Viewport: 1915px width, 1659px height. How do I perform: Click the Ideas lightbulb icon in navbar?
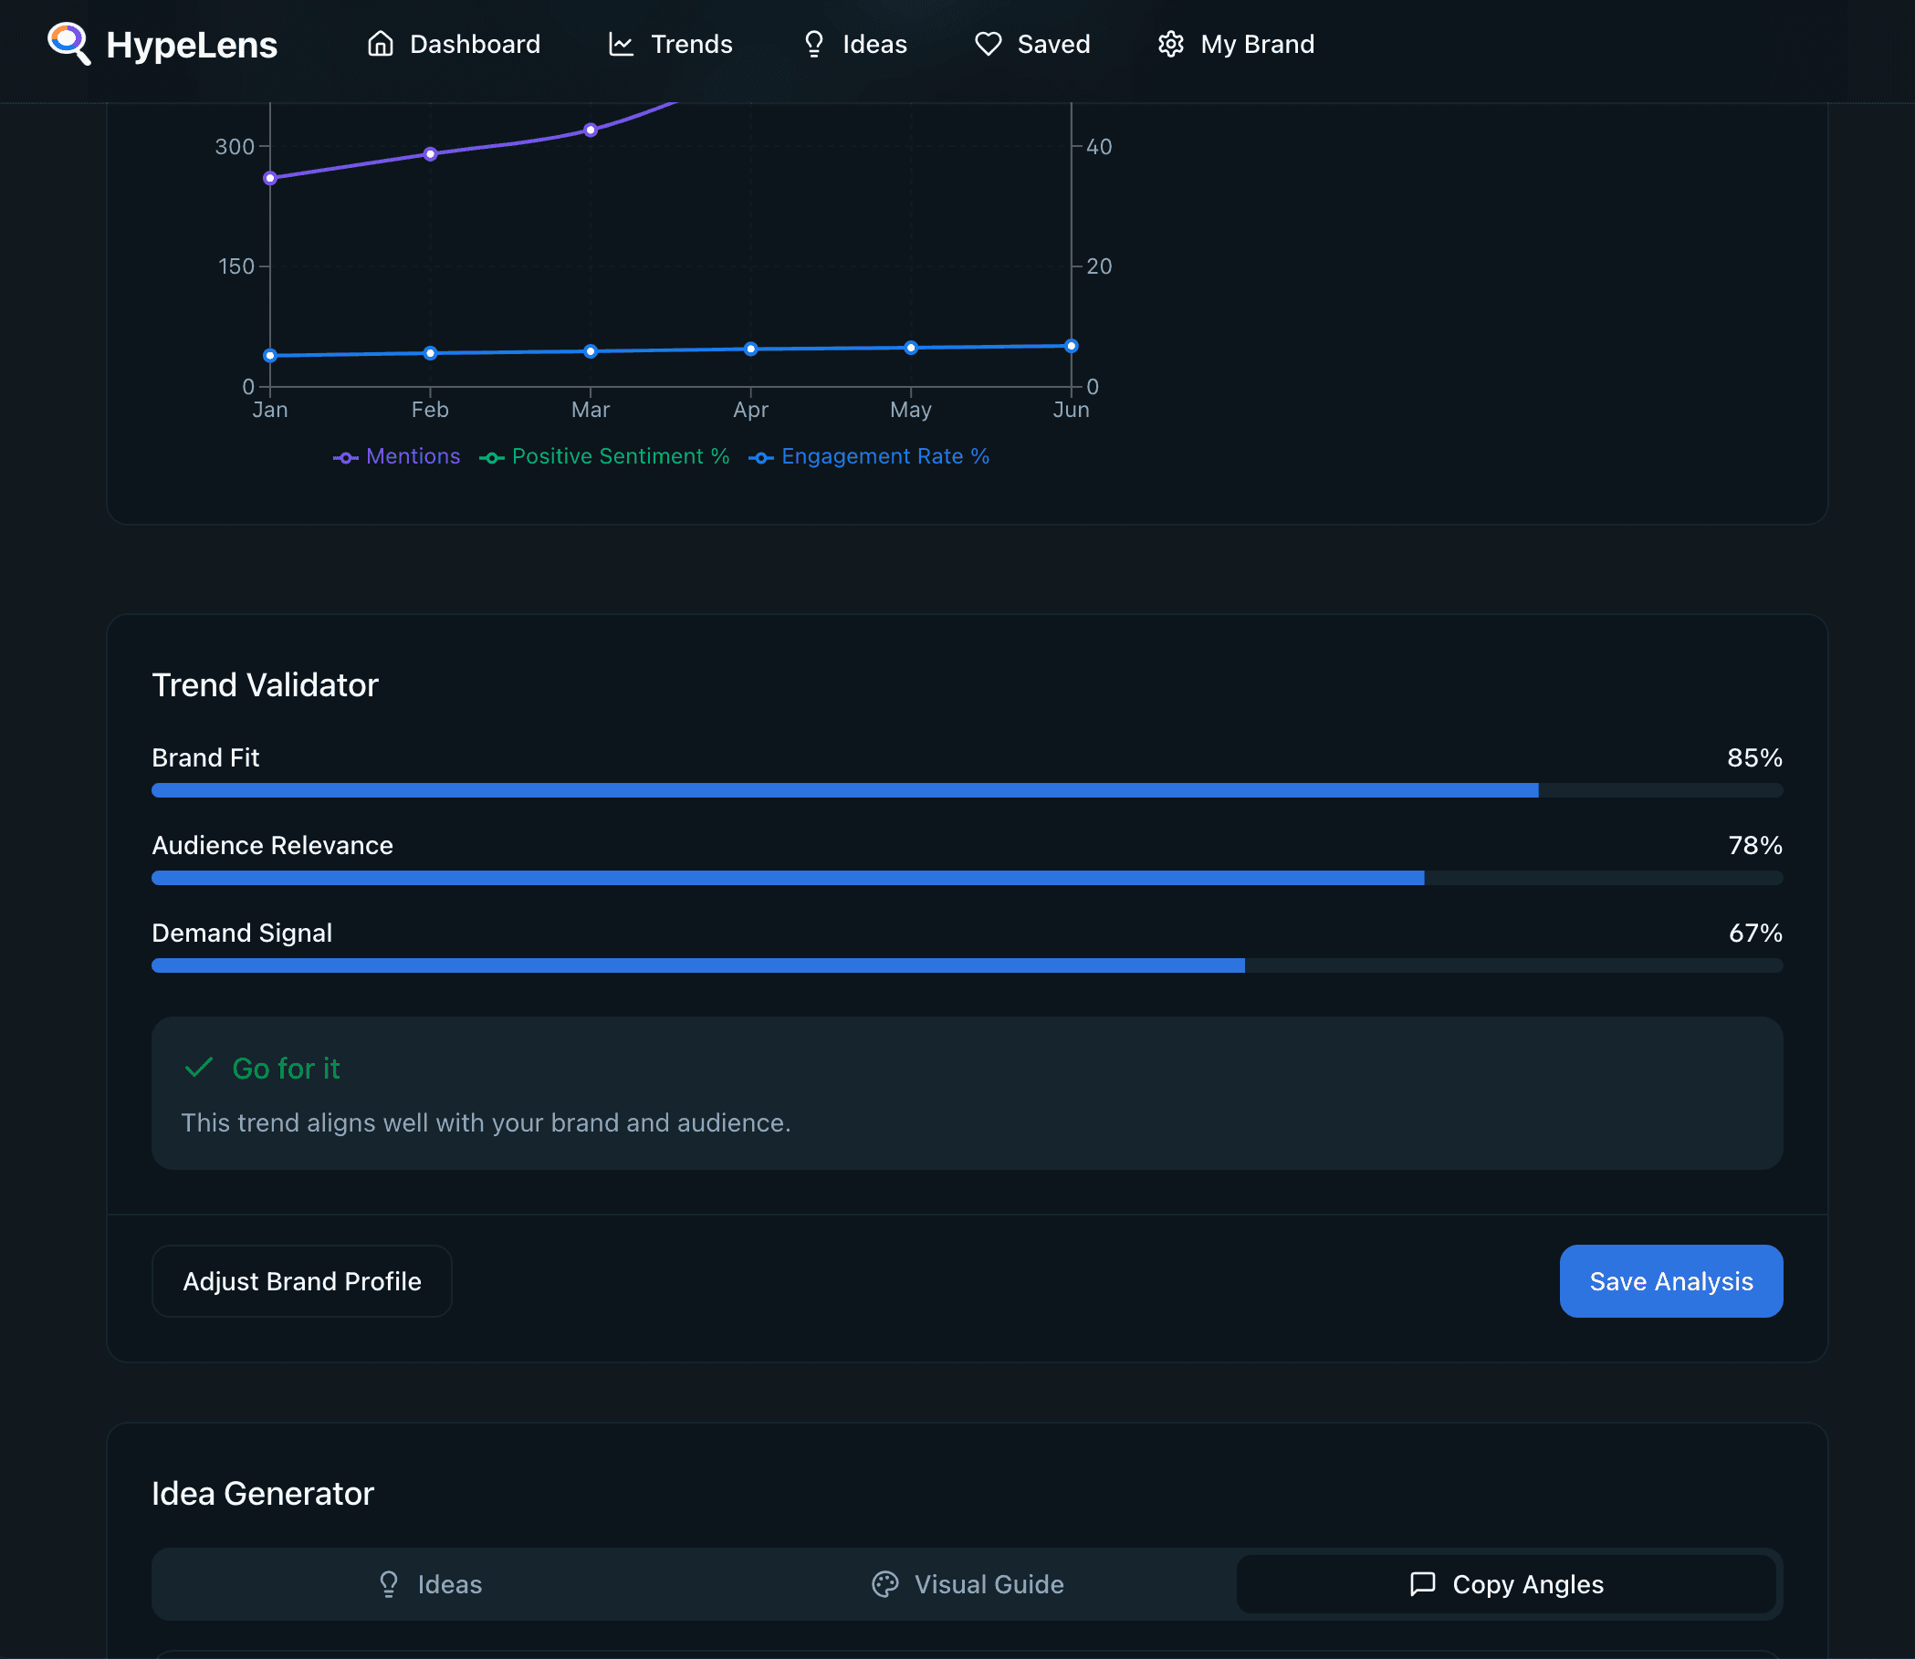coord(814,44)
